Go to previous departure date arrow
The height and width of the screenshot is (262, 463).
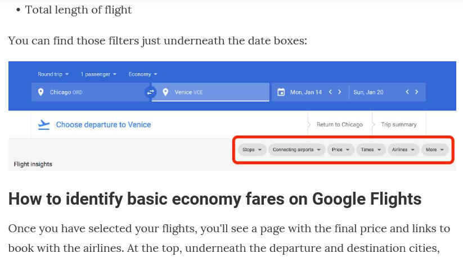(330, 92)
